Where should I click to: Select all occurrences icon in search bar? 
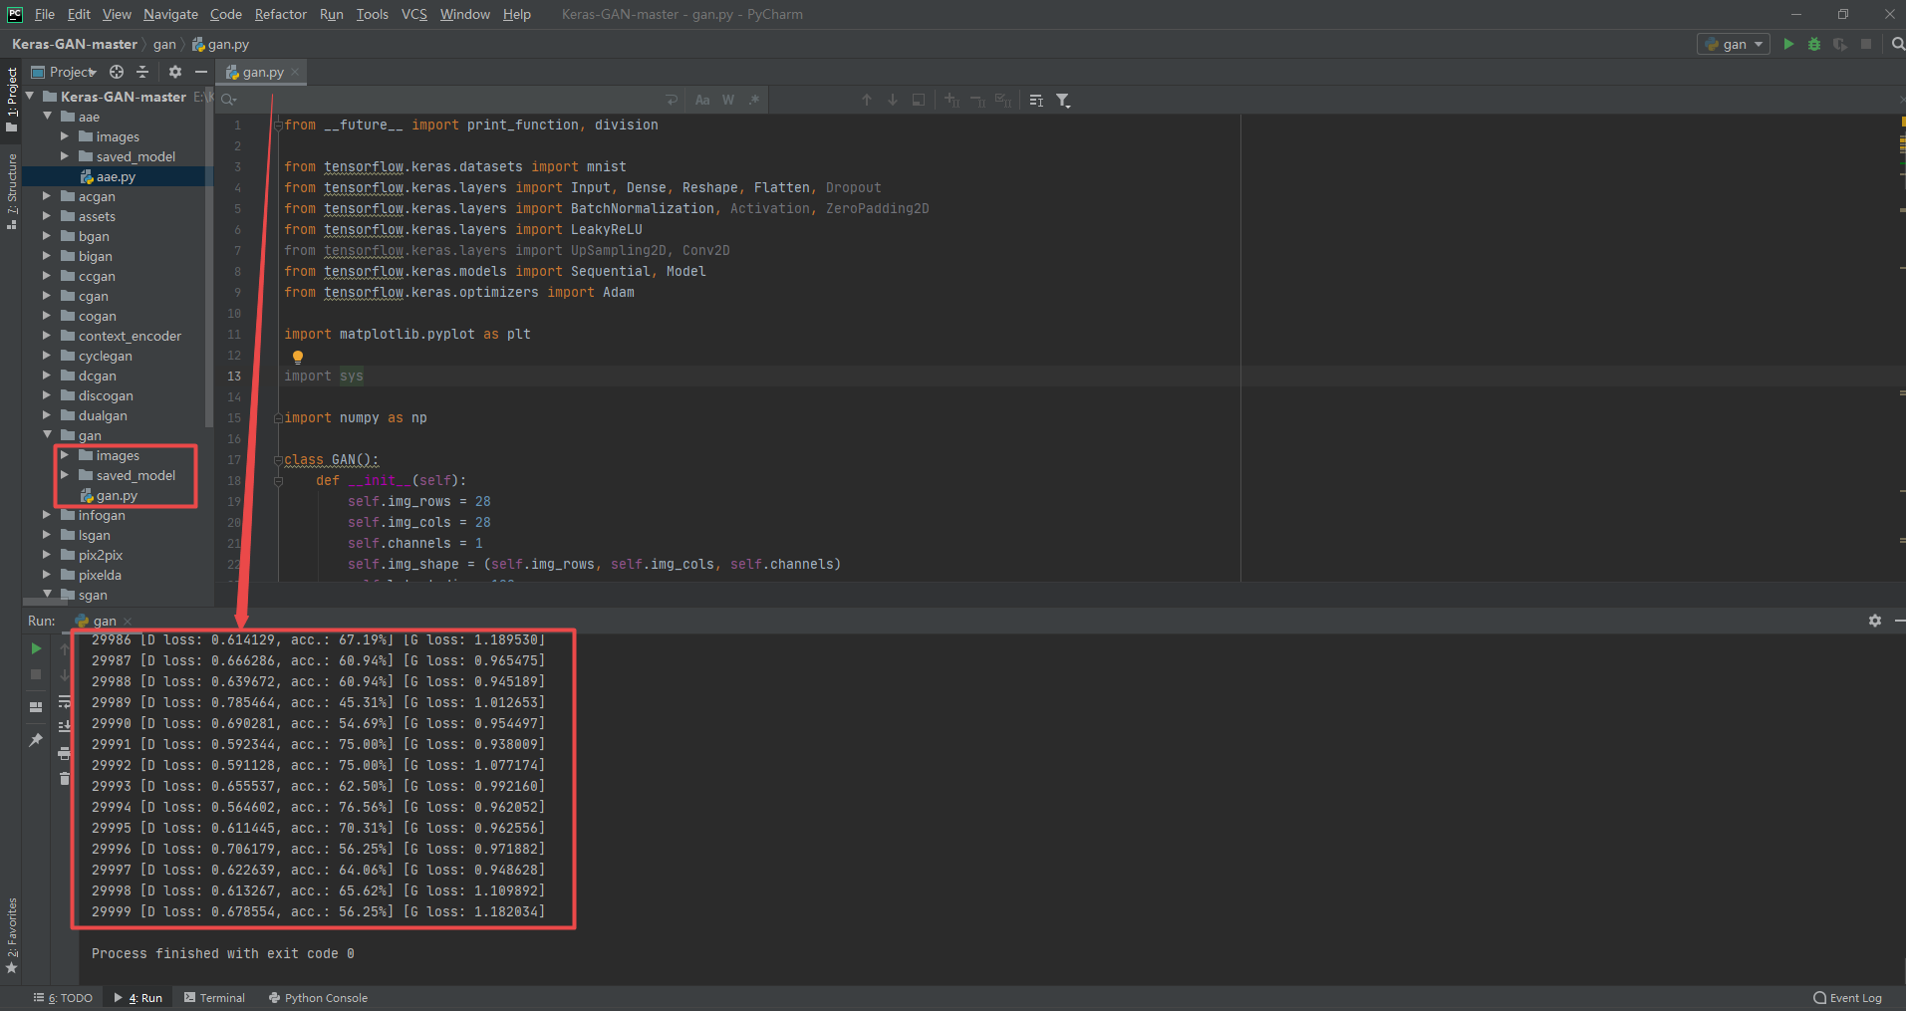1003,100
